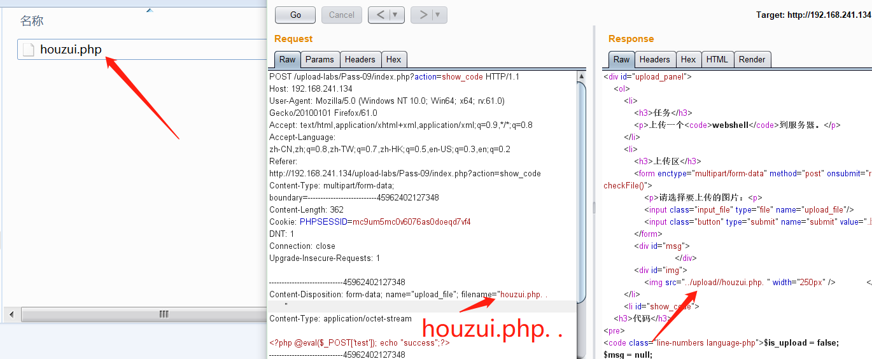Click the DNT: 1 header line
Screen dimensions: 872x359
pos(282,234)
